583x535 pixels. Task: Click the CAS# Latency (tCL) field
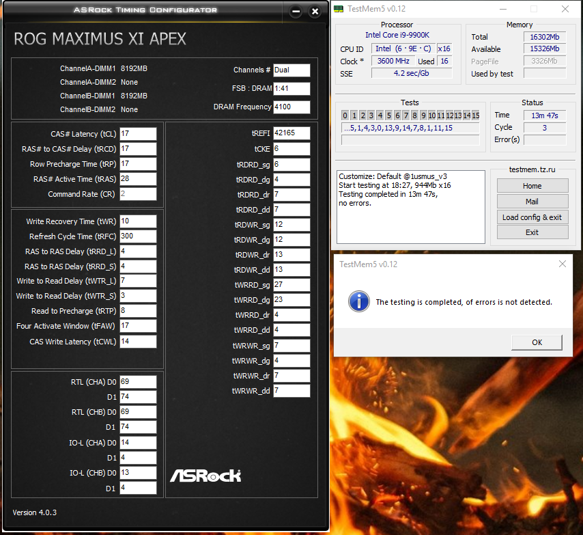[138, 133]
